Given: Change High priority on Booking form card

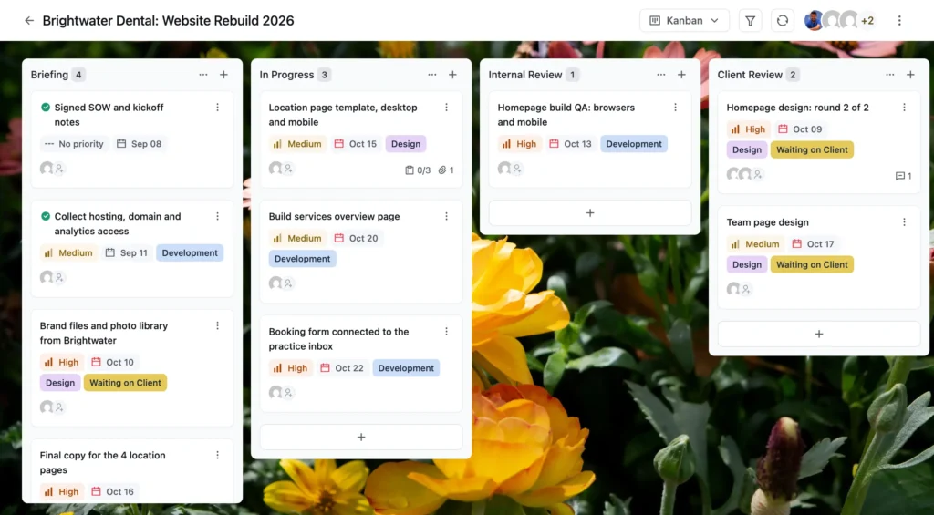Looking at the screenshot, I should (290, 368).
